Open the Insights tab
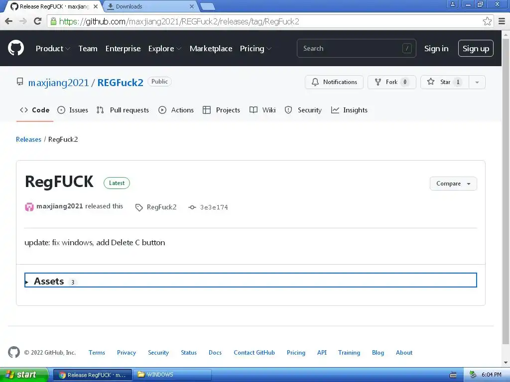This screenshot has height=382, width=510. [349, 110]
